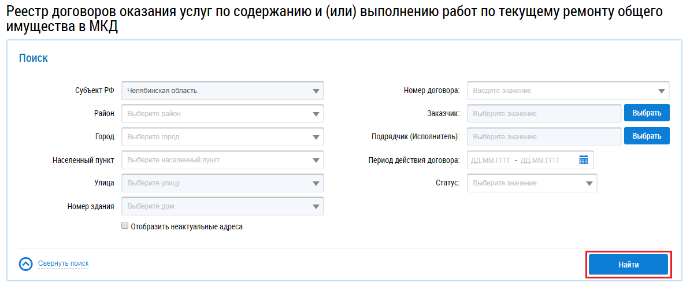Expand the 'Номер здания' dropdown
The image size is (690, 290).
pos(316,206)
